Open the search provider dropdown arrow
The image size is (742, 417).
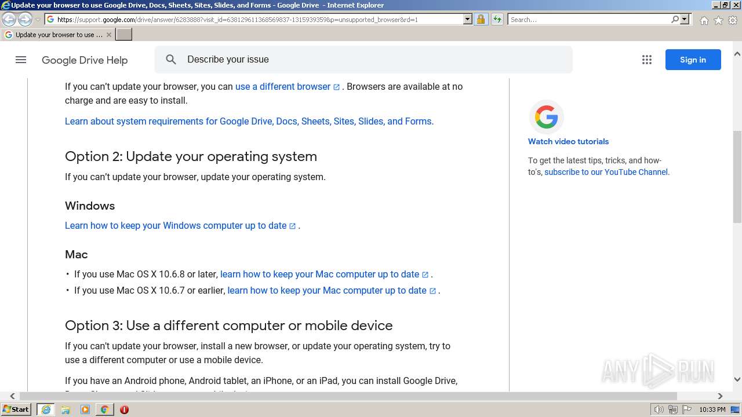click(685, 19)
